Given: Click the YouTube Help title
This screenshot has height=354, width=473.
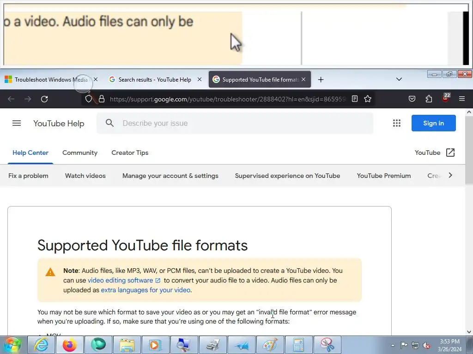Looking at the screenshot, I should tap(59, 124).
